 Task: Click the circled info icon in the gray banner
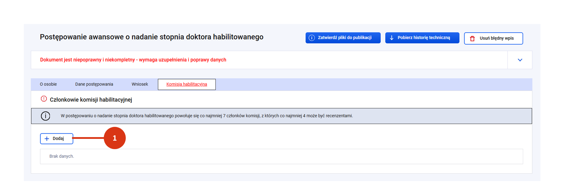click(46, 116)
